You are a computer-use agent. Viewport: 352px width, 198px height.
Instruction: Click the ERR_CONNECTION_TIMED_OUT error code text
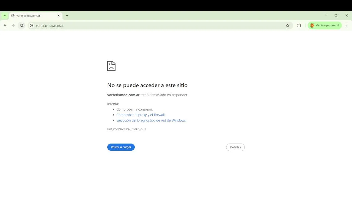127,129
